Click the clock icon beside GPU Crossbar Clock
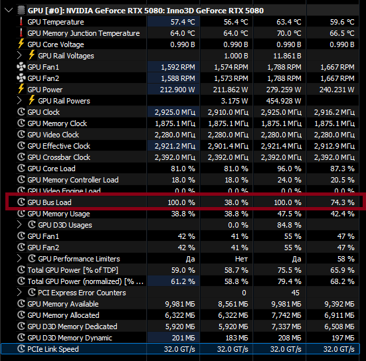Image resolution: width=366 pixels, height=361 pixels. (21, 157)
